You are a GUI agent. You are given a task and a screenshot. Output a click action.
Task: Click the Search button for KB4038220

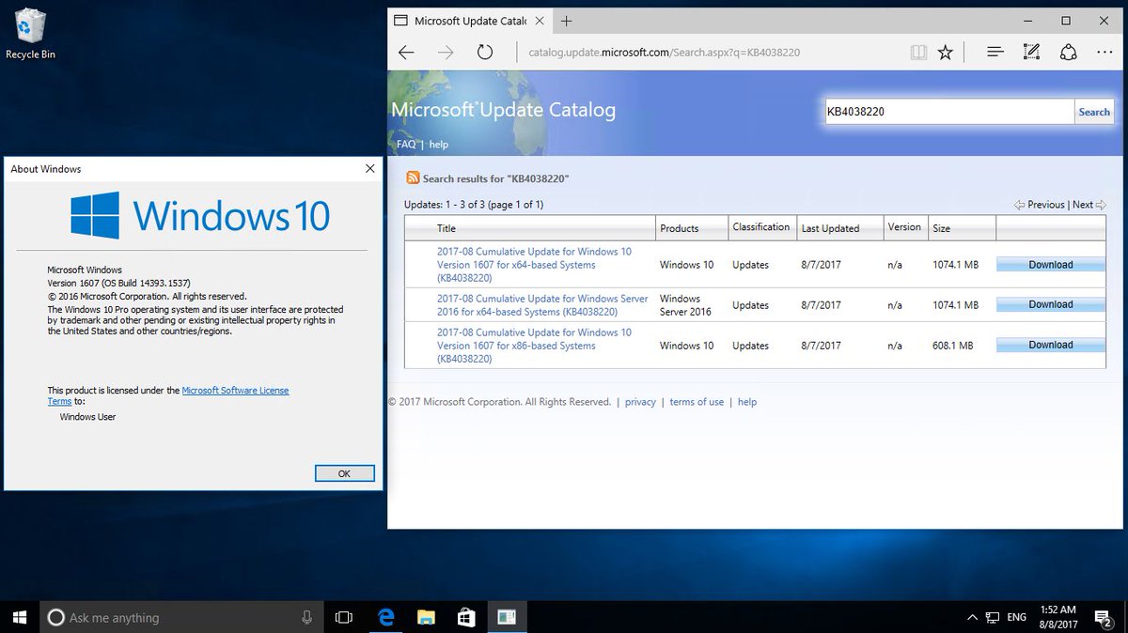(x=1093, y=111)
